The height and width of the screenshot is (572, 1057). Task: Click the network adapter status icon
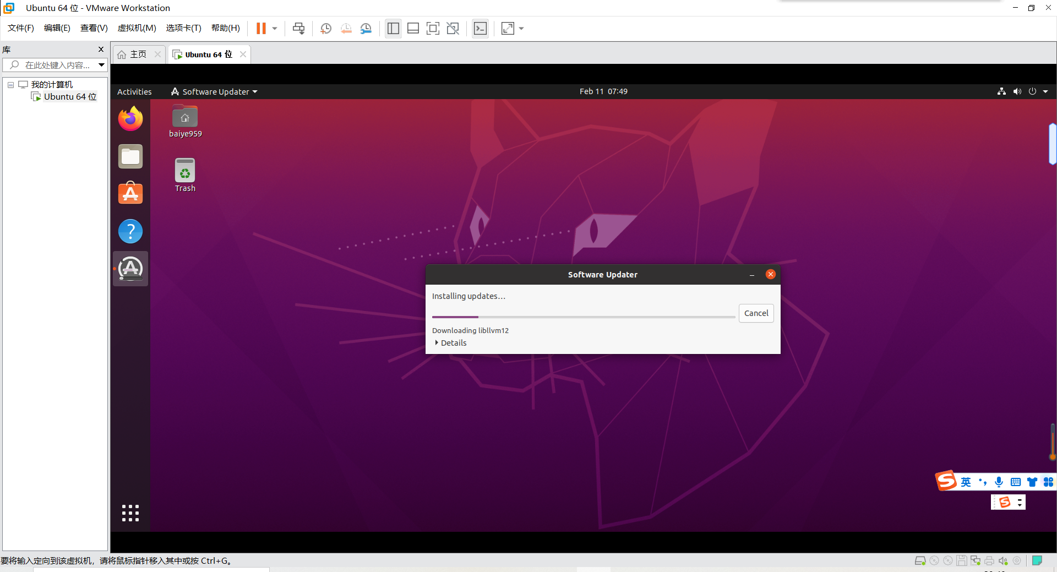pos(976,560)
